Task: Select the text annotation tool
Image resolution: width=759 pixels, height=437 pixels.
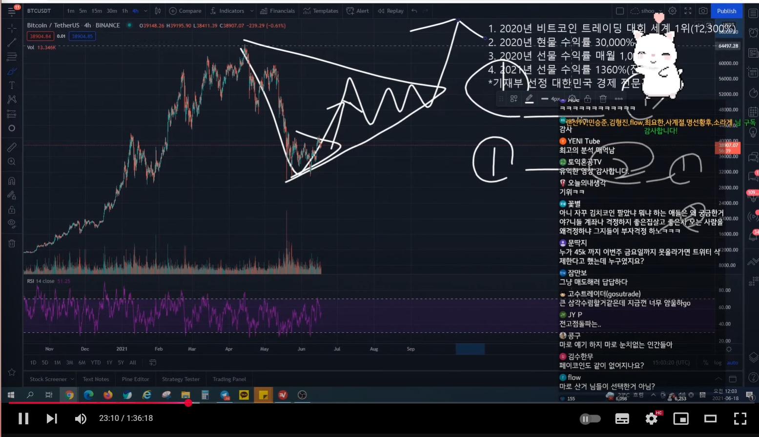Action: 12,85
